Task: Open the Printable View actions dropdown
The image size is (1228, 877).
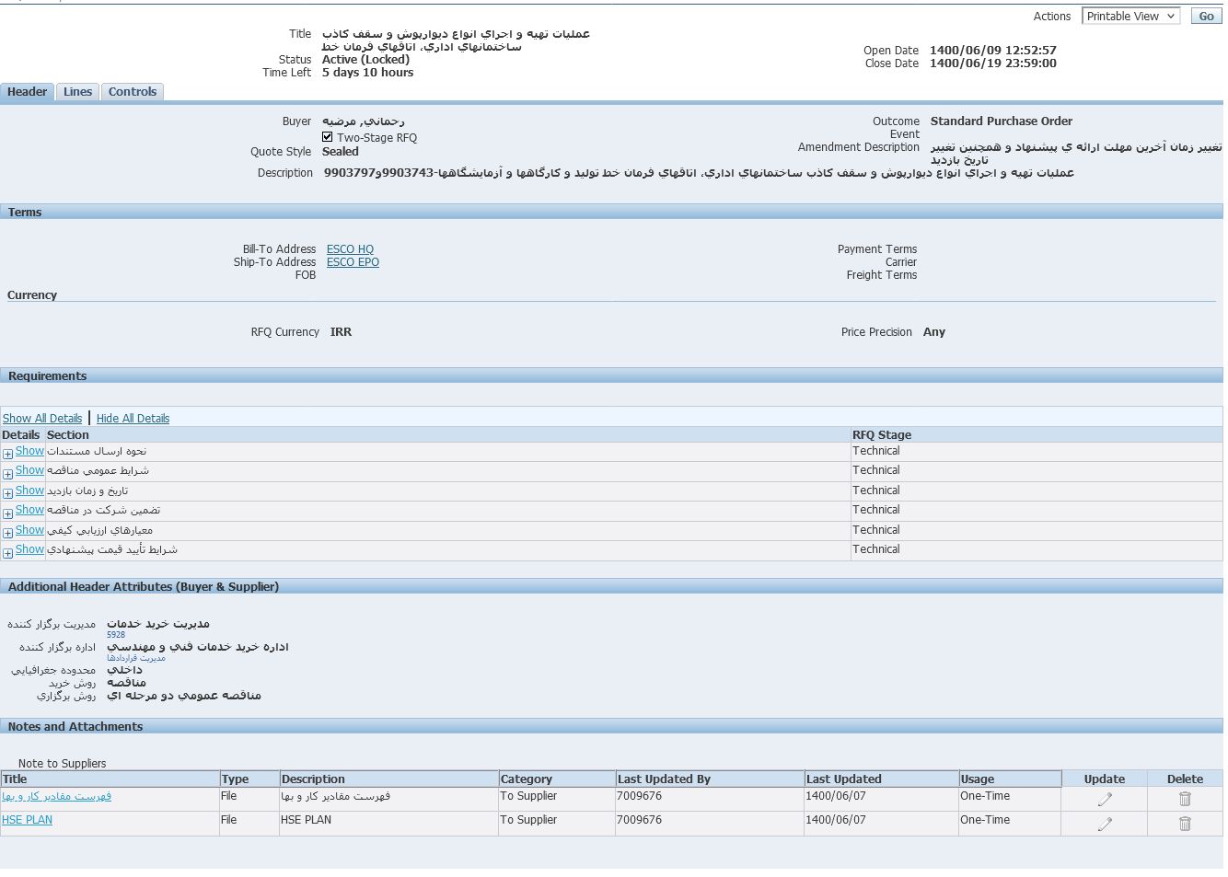Action: coord(1130,17)
